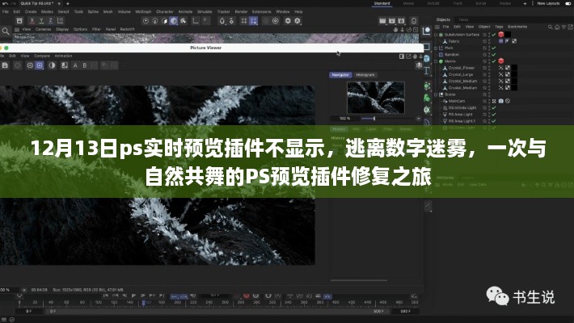The width and height of the screenshot is (574, 323).
Task: Toggle the New Layouts switch
Action: click(569, 3)
